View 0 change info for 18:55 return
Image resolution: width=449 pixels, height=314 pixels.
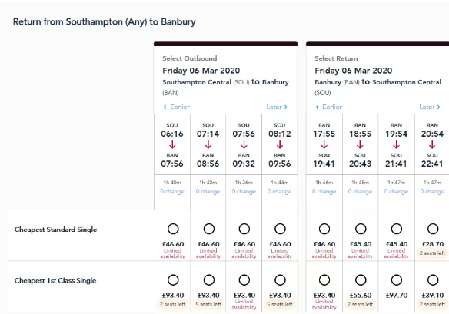361,191
